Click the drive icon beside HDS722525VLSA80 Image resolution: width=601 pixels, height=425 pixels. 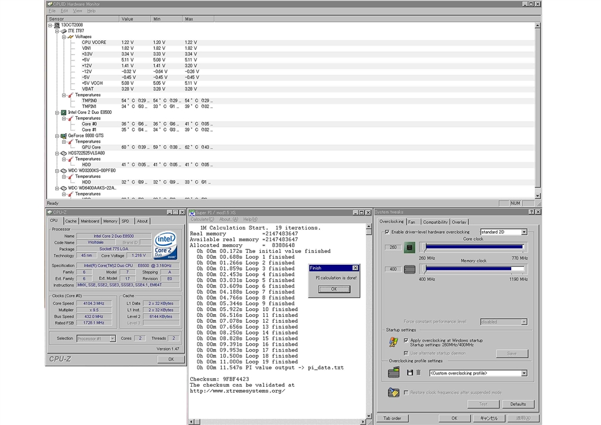(x=63, y=153)
